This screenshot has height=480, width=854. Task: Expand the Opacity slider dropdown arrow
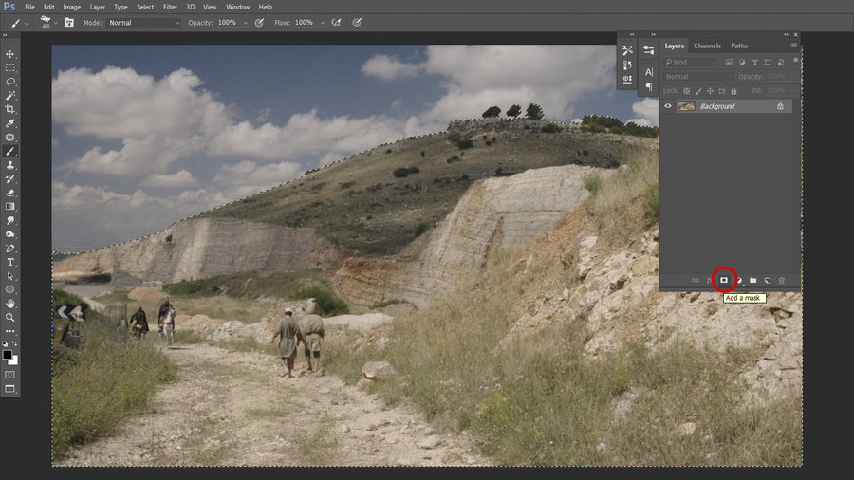coord(244,22)
